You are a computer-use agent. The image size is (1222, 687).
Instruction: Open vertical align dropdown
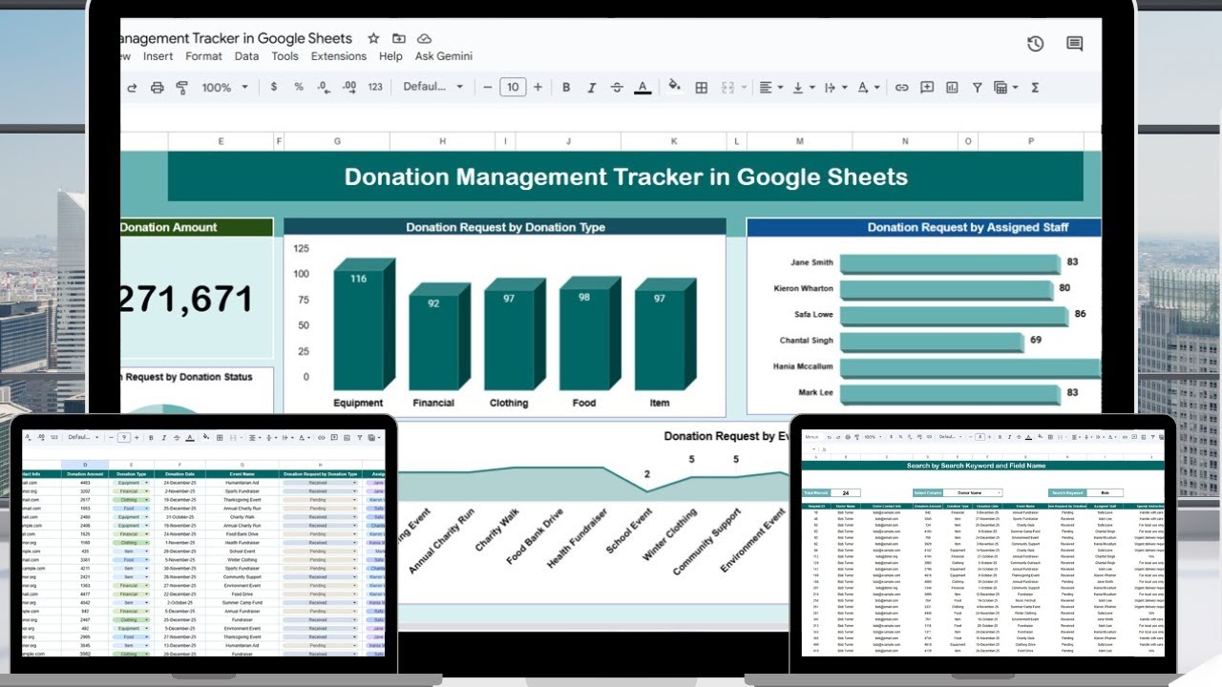804,88
